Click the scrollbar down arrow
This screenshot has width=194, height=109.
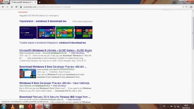point(193,102)
